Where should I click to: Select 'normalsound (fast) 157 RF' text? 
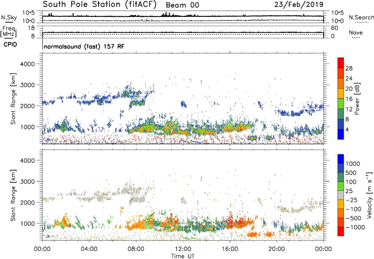click(x=84, y=46)
